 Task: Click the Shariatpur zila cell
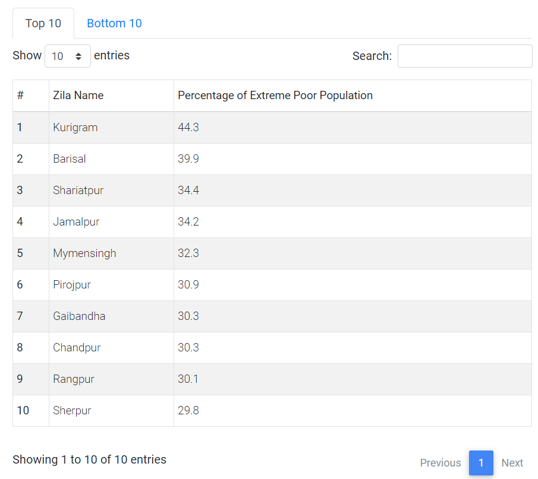(112, 191)
